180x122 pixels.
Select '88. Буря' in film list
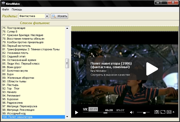point(33,74)
